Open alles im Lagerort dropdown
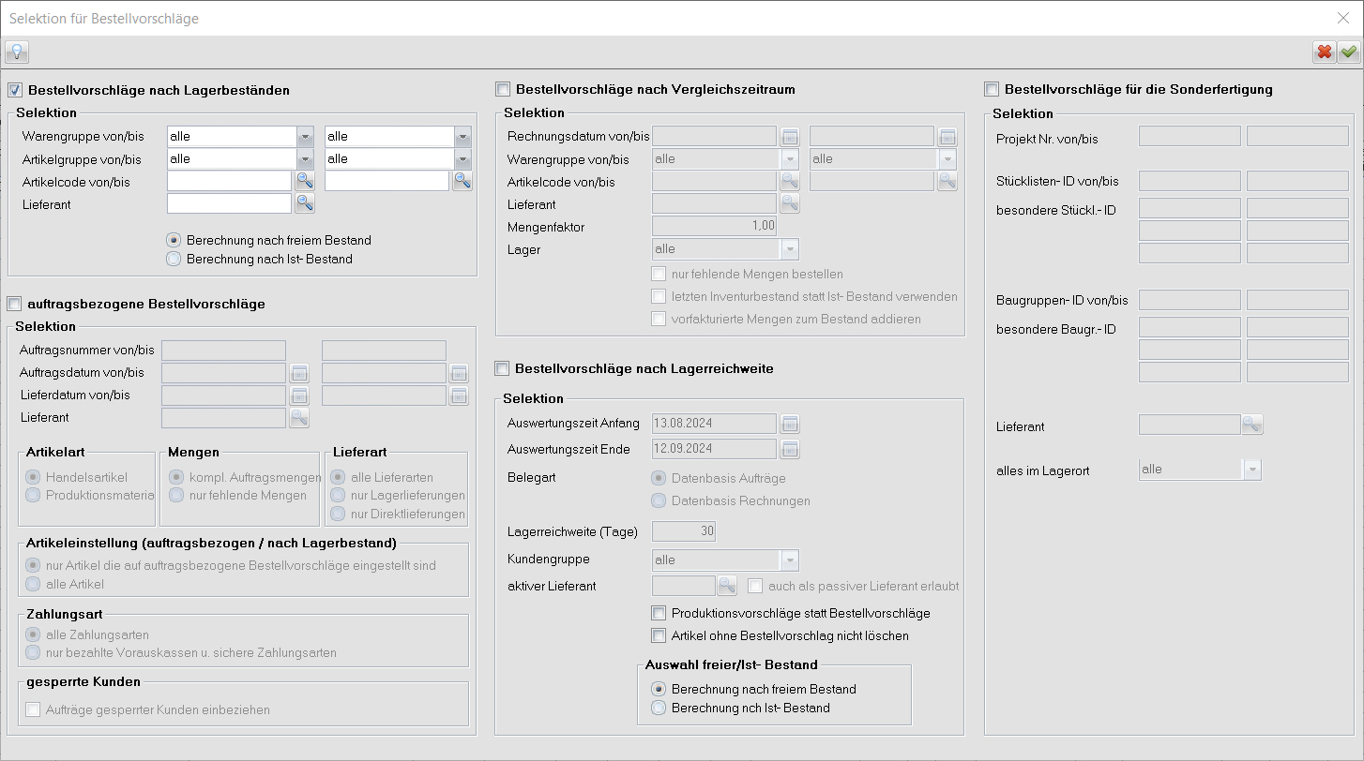This screenshot has width=1364, height=761. click(1252, 470)
